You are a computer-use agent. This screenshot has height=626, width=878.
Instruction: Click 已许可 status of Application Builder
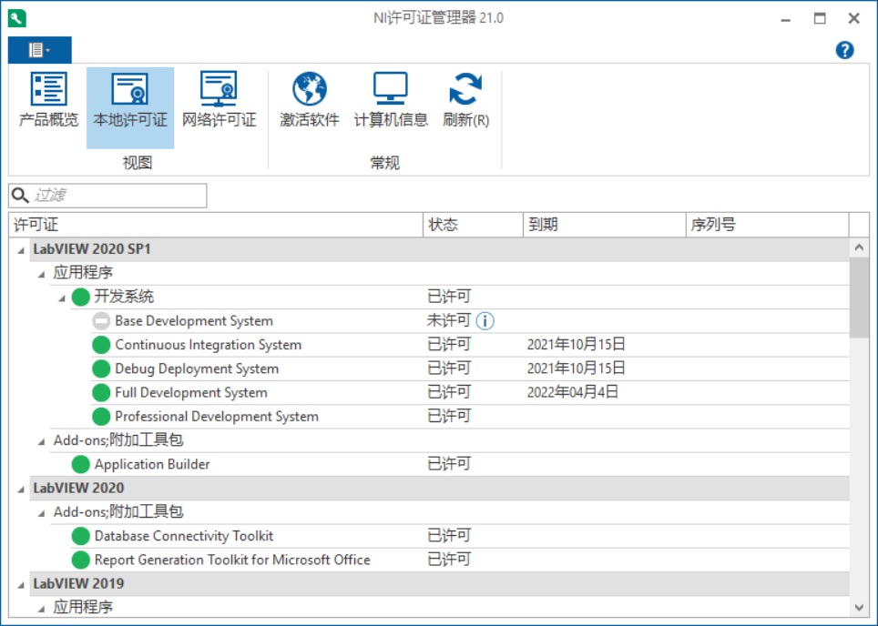448,464
